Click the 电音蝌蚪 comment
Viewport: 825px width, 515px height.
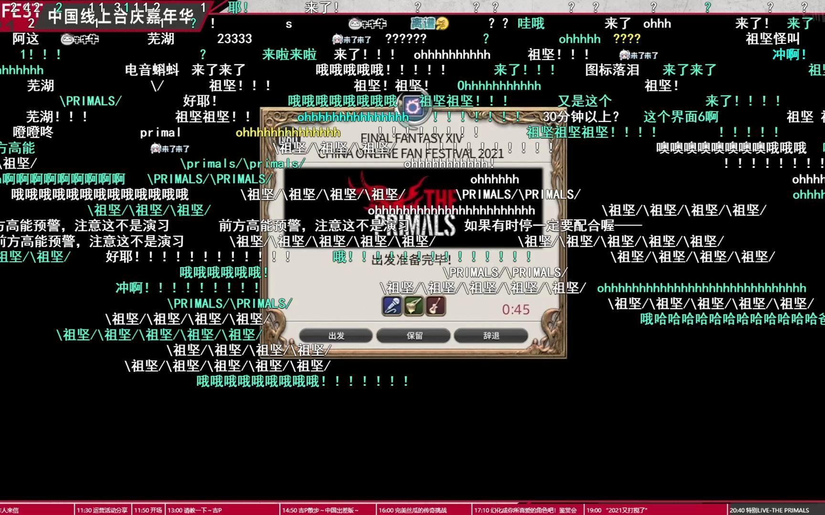[152, 70]
